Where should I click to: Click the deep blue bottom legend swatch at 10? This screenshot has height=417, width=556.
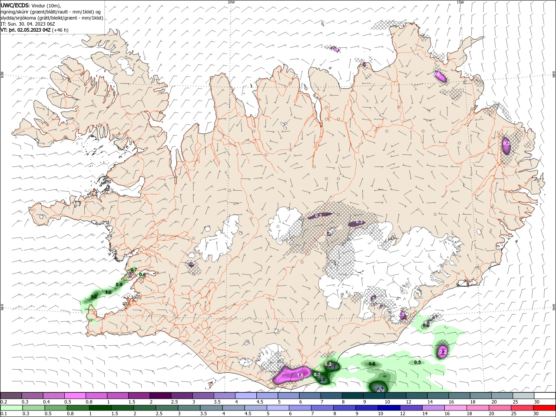point(388,408)
